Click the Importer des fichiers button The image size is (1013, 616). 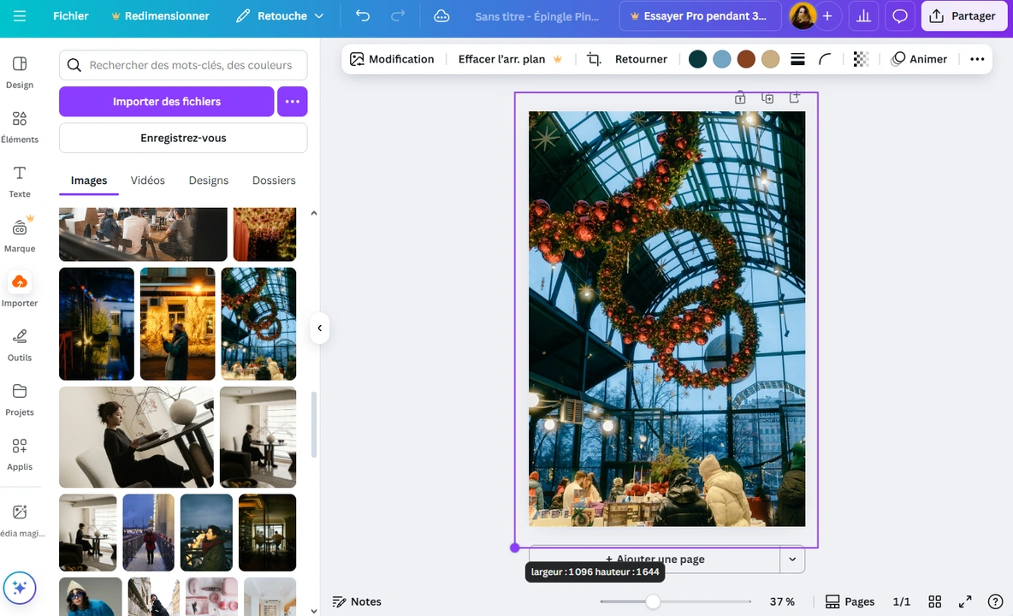tap(166, 101)
